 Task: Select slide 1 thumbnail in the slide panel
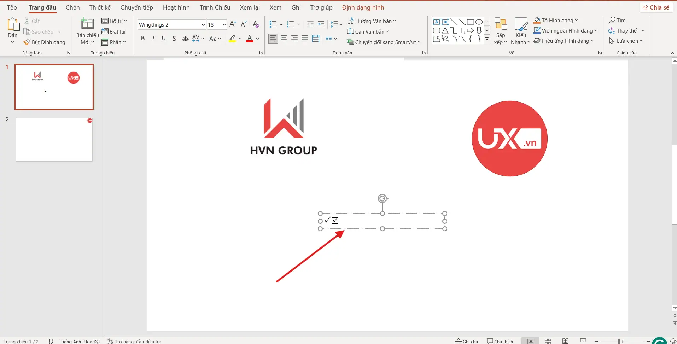coord(54,87)
